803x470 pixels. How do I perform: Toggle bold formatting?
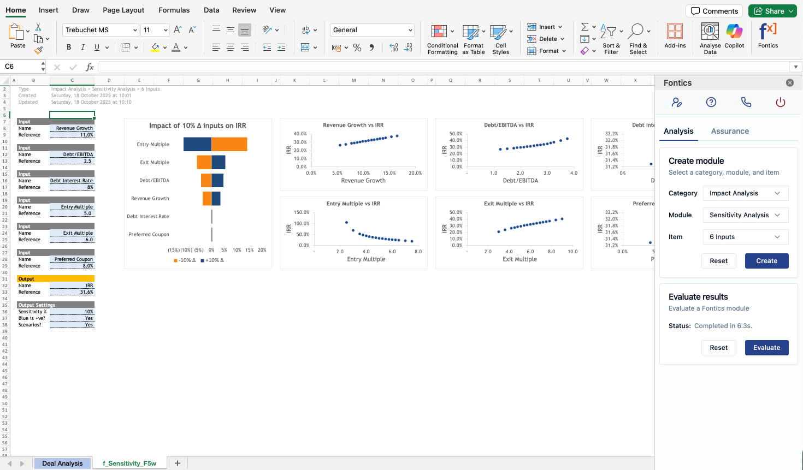(69, 47)
